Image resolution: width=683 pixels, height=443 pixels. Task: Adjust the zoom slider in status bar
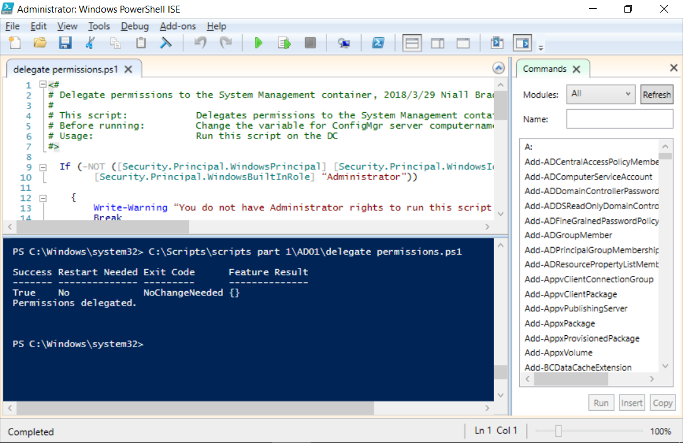click(558, 431)
